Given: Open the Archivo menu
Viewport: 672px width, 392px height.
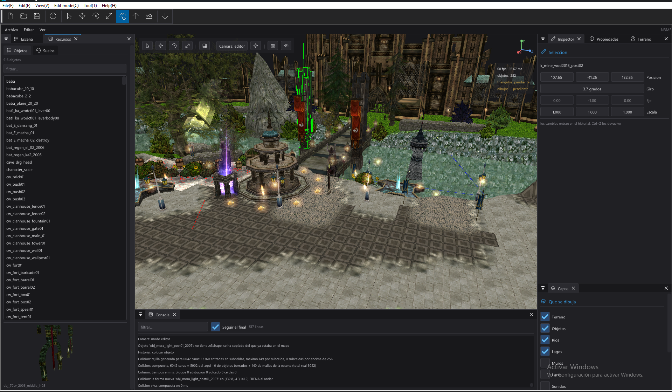Looking at the screenshot, I should click(x=11, y=30).
